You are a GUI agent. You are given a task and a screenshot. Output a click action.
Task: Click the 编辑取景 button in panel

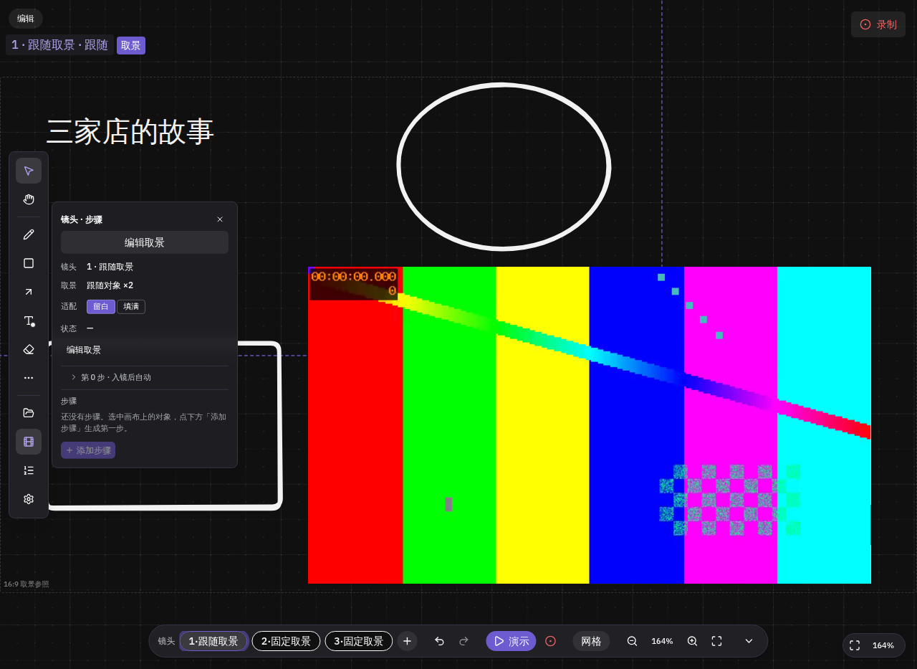click(x=145, y=242)
